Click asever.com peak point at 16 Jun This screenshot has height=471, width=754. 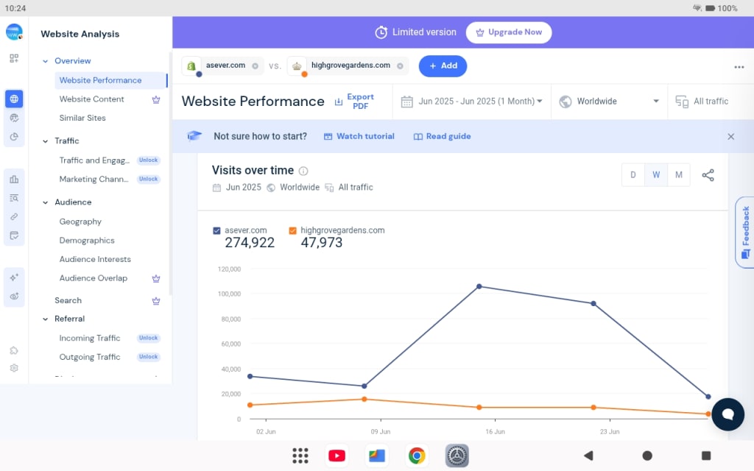point(479,286)
